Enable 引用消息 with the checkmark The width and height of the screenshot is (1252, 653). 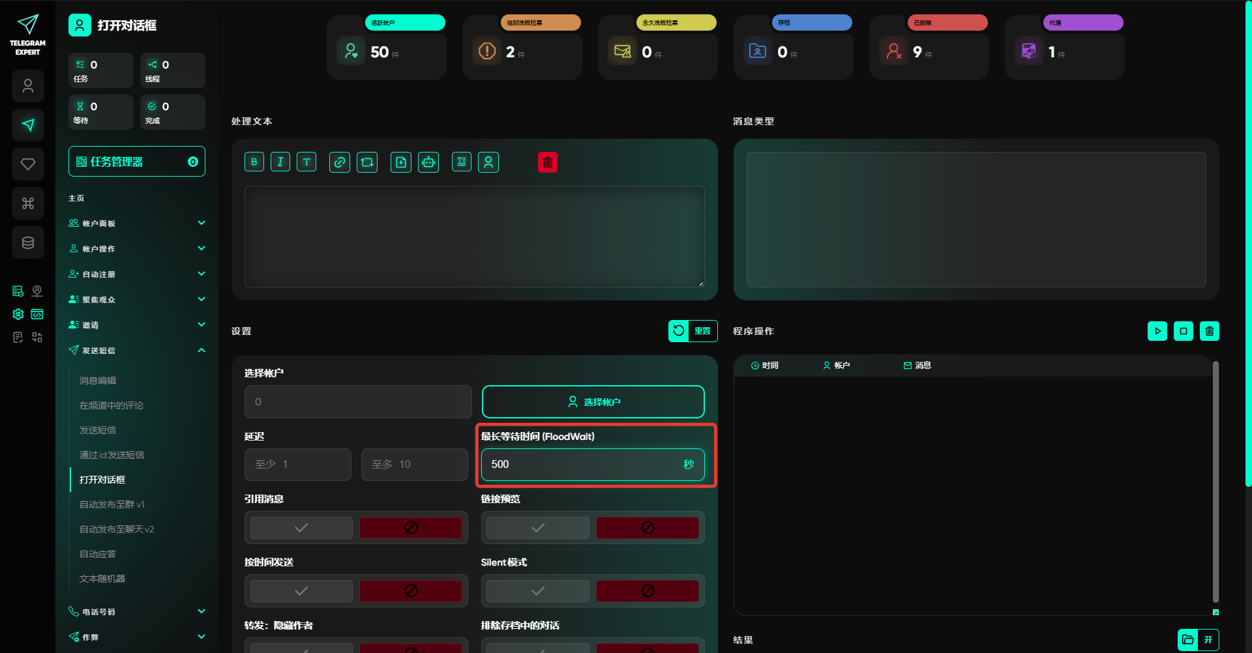point(301,528)
